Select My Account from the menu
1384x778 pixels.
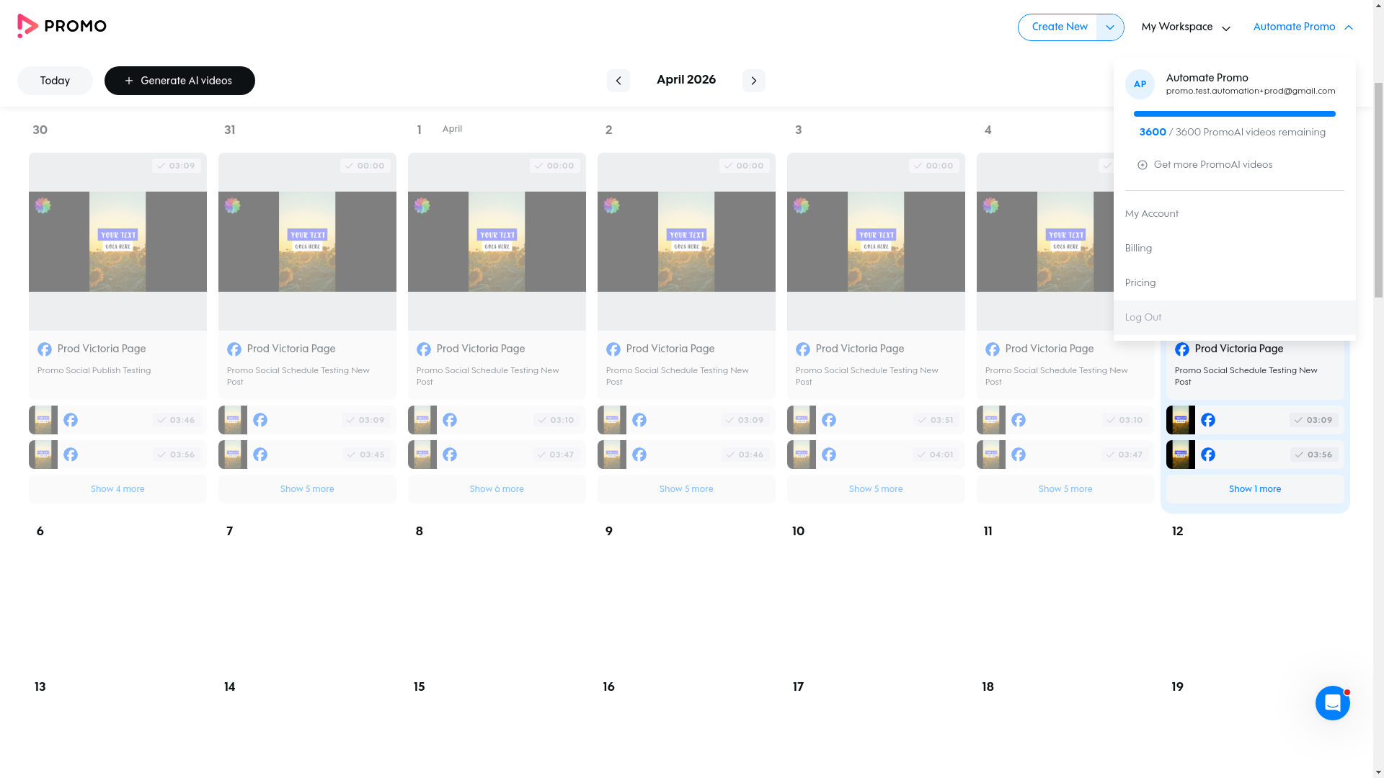(1151, 213)
